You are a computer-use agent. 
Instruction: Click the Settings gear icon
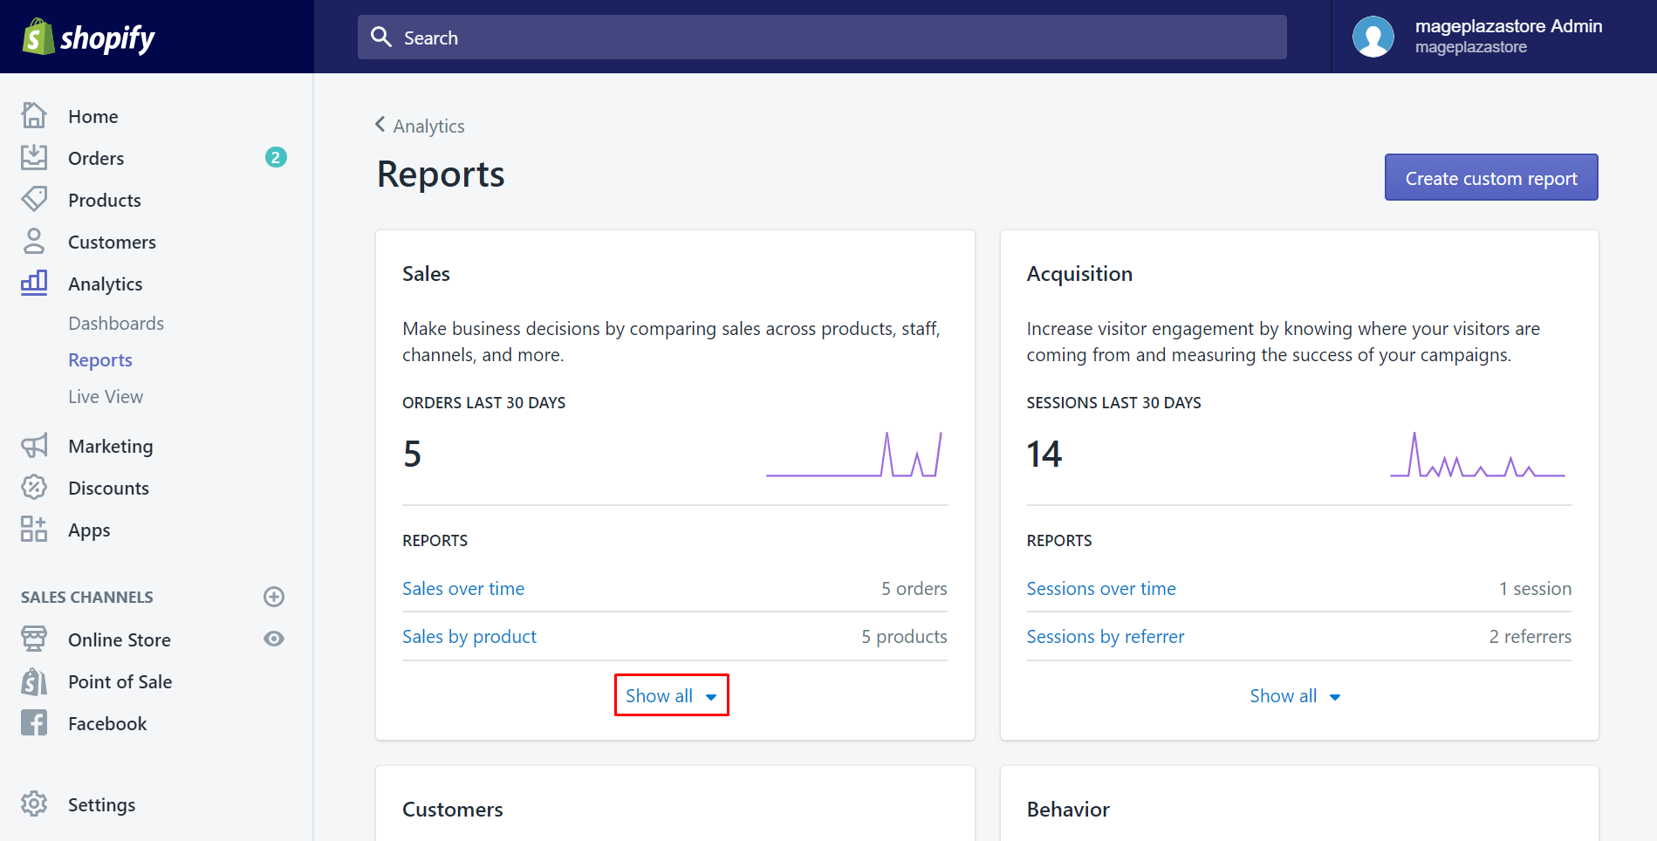[x=34, y=803]
